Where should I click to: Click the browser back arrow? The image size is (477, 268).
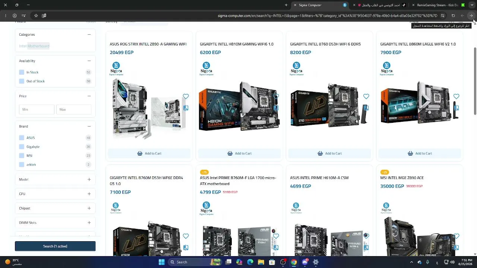click(471, 16)
